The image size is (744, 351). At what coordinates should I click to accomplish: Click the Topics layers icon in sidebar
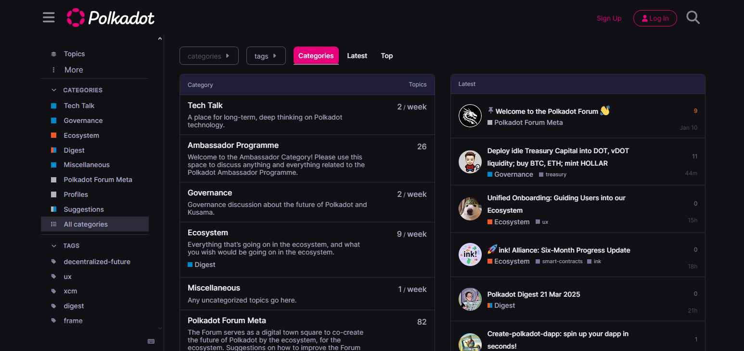click(54, 54)
